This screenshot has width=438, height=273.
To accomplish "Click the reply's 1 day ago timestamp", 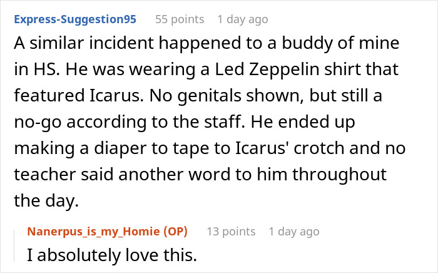I will tap(294, 232).
